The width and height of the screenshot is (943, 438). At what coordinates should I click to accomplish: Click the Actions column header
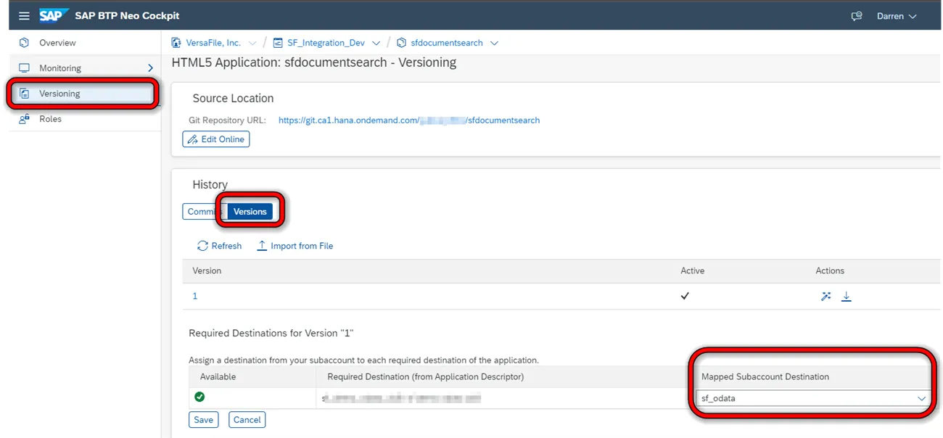click(830, 270)
